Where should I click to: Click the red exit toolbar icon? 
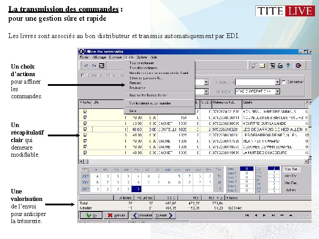pyautogui.click(x=298, y=66)
